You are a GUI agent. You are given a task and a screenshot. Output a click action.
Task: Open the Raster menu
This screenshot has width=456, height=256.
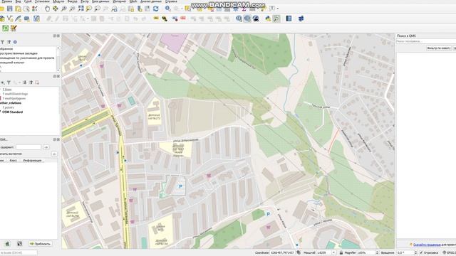[x=85, y=1]
